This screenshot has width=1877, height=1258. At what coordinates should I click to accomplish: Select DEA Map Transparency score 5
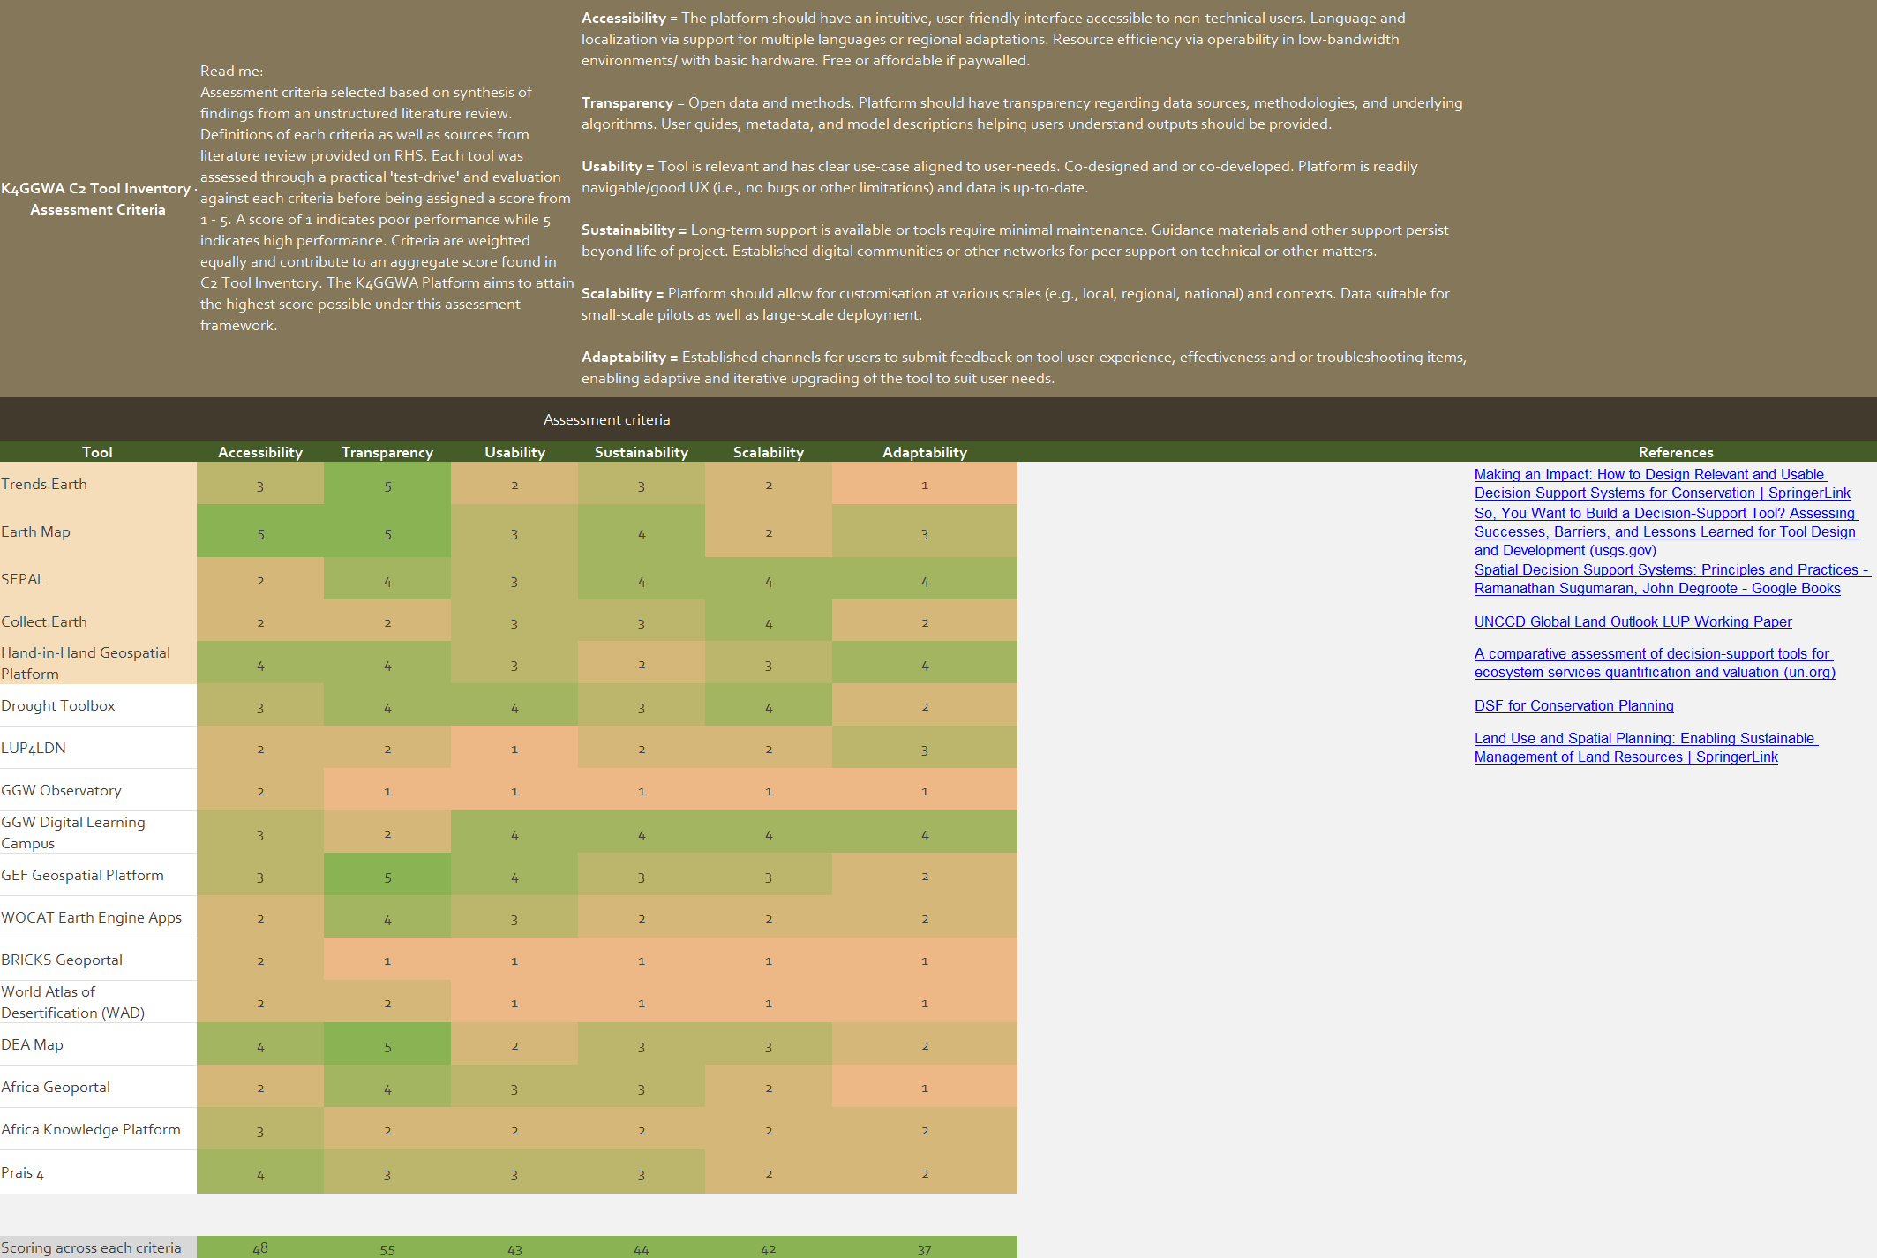(387, 1044)
